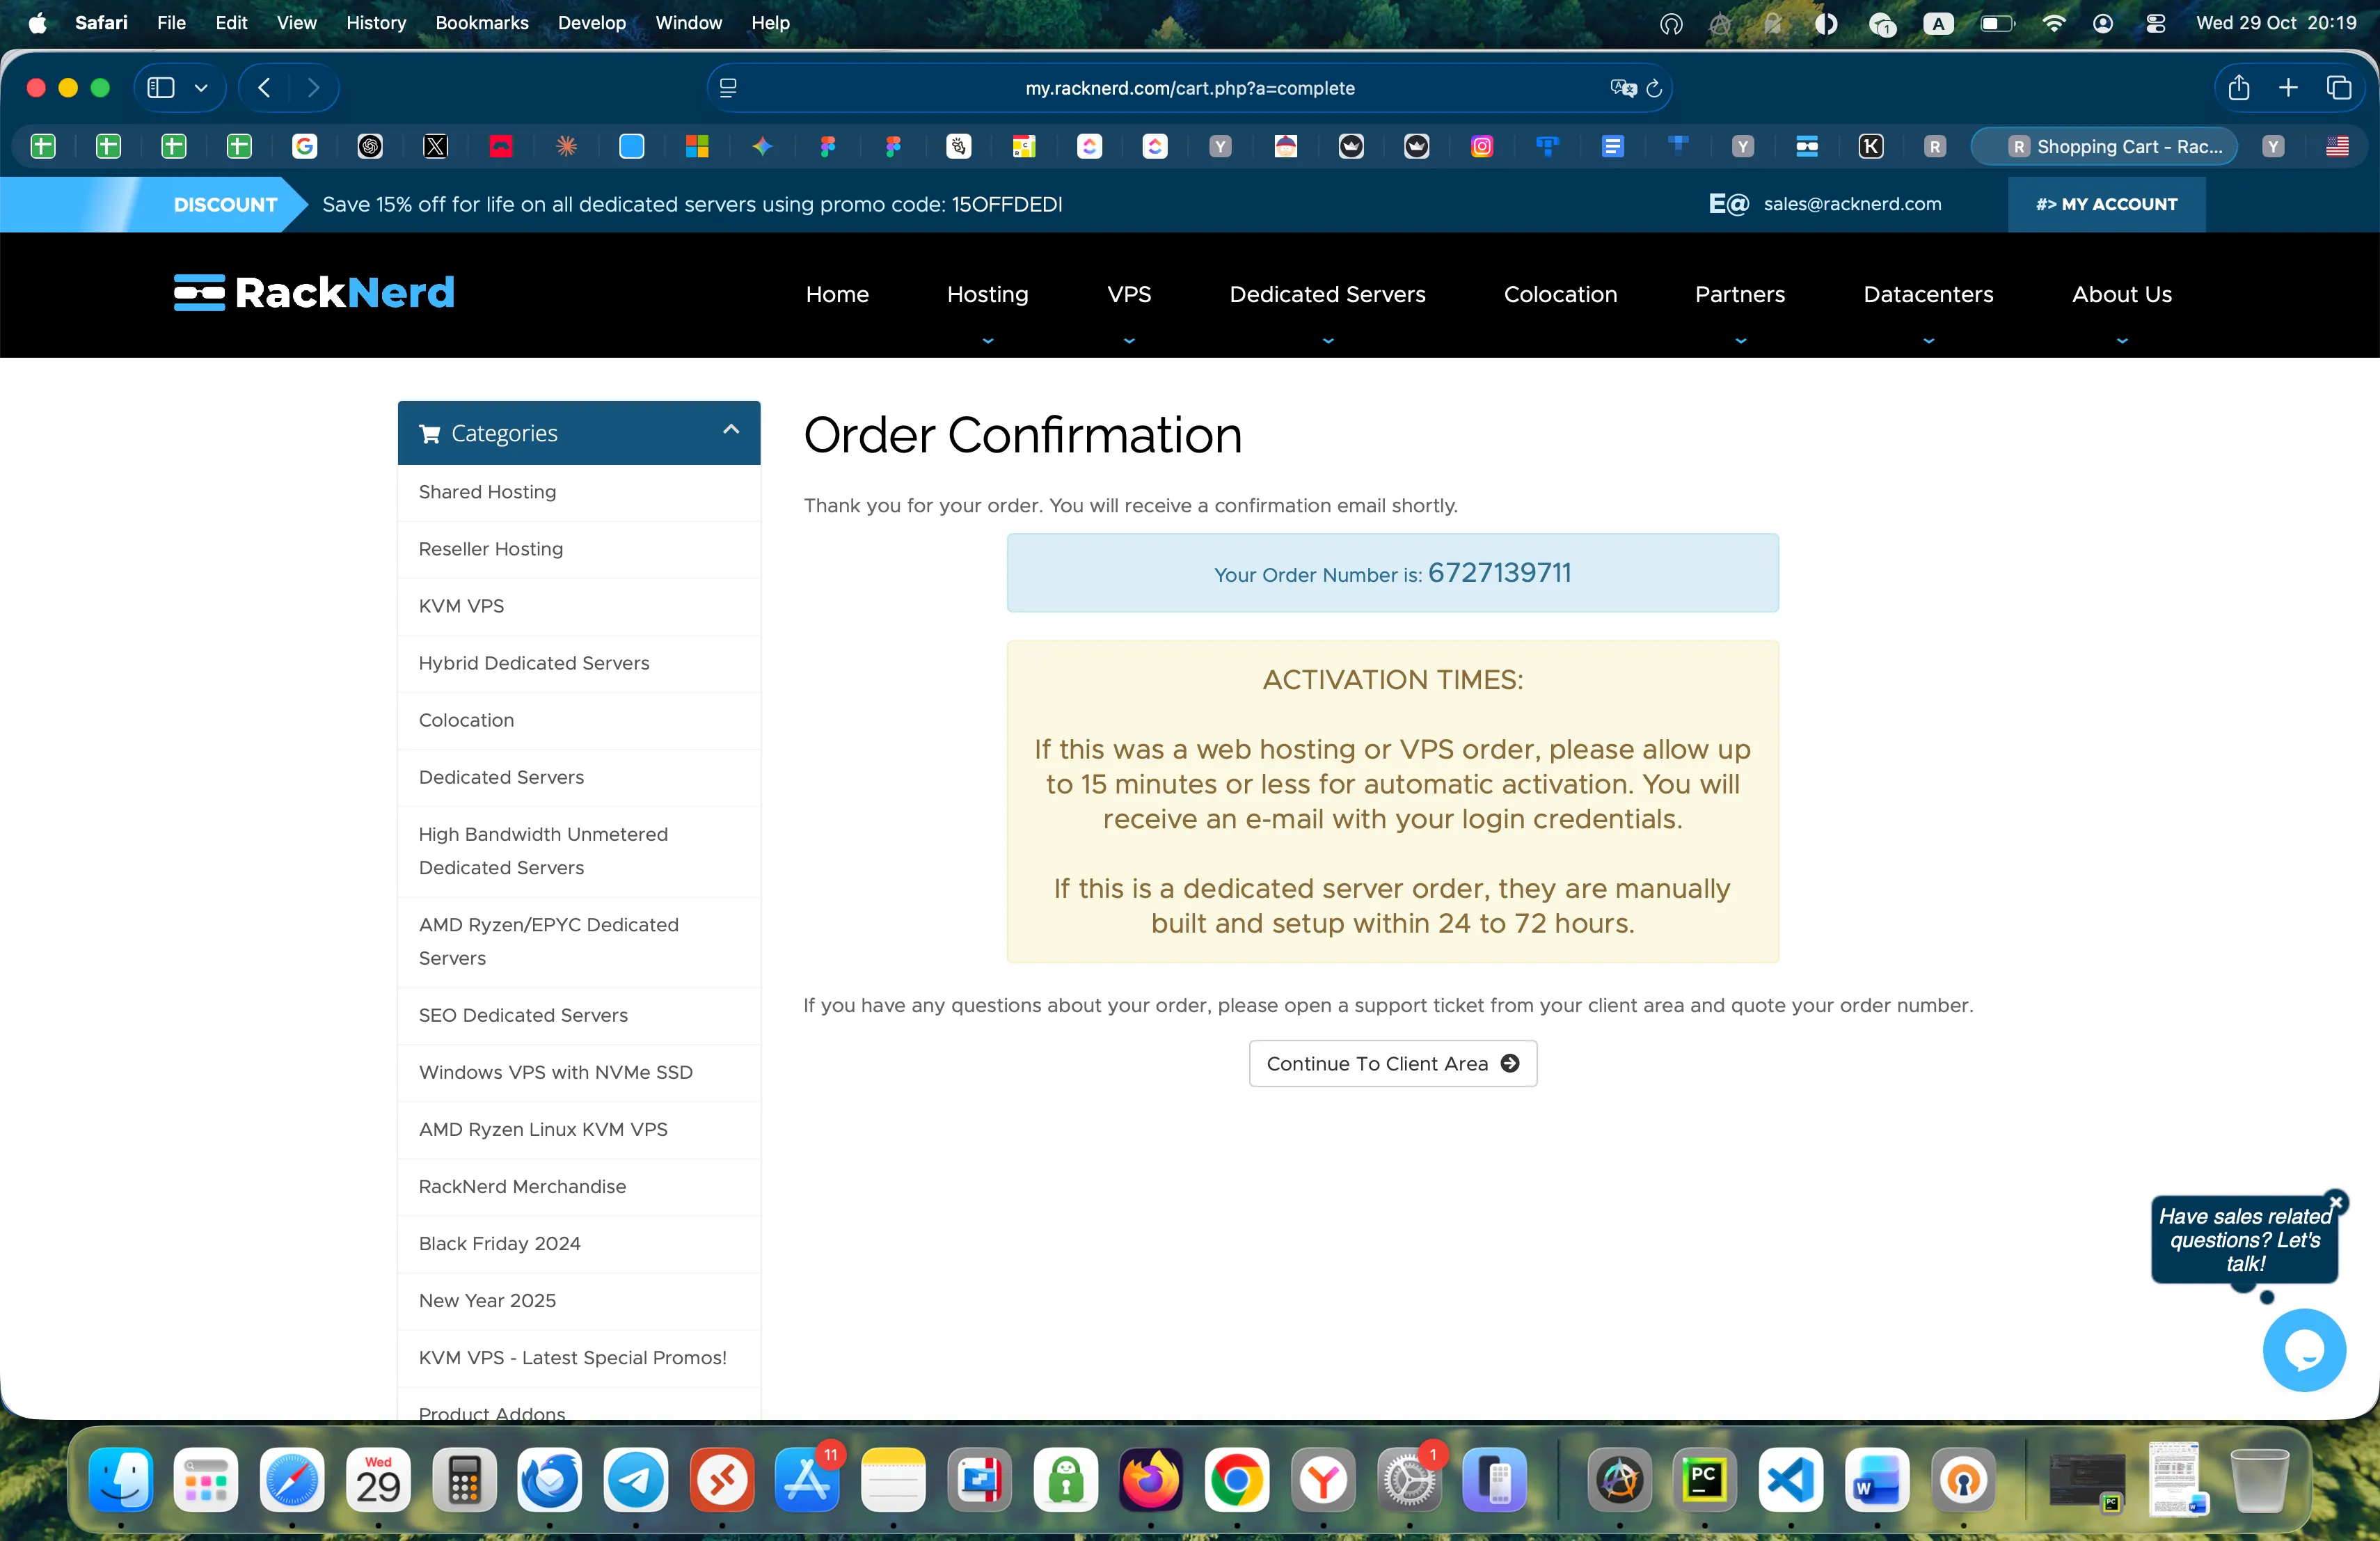Go forward to the next page

click(x=313, y=88)
